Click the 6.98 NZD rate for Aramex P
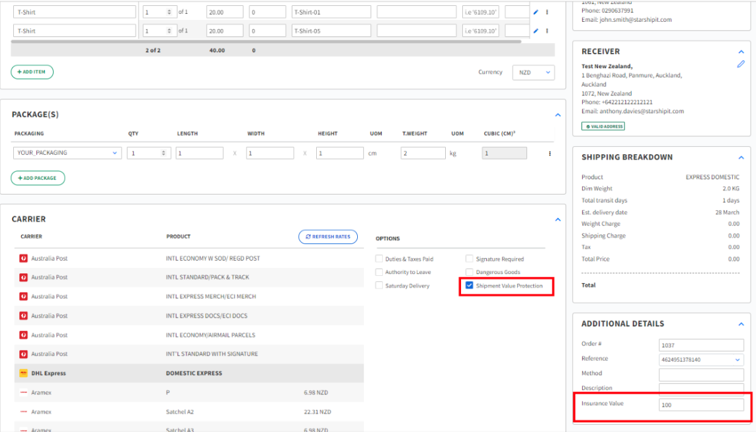This screenshot has width=756, height=432. (315, 392)
